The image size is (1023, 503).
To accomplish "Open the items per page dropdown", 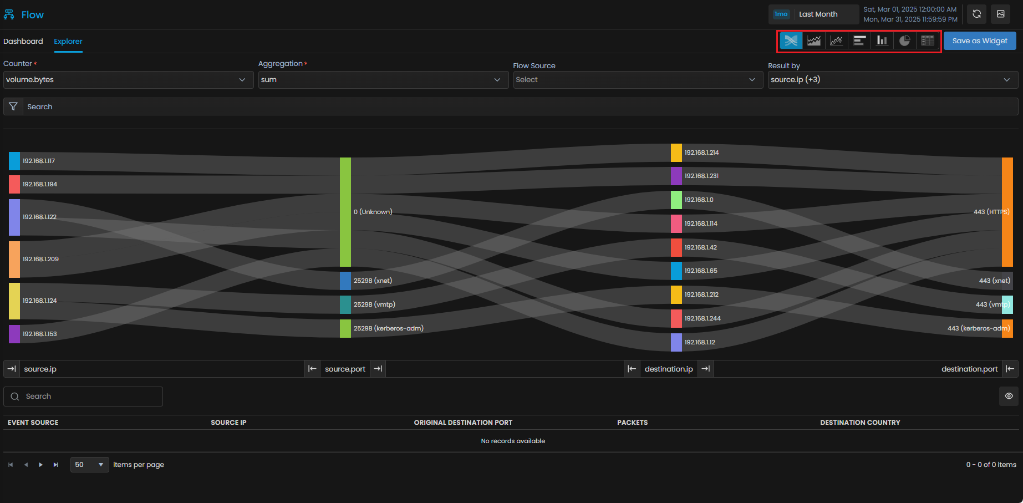I will coord(89,465).
